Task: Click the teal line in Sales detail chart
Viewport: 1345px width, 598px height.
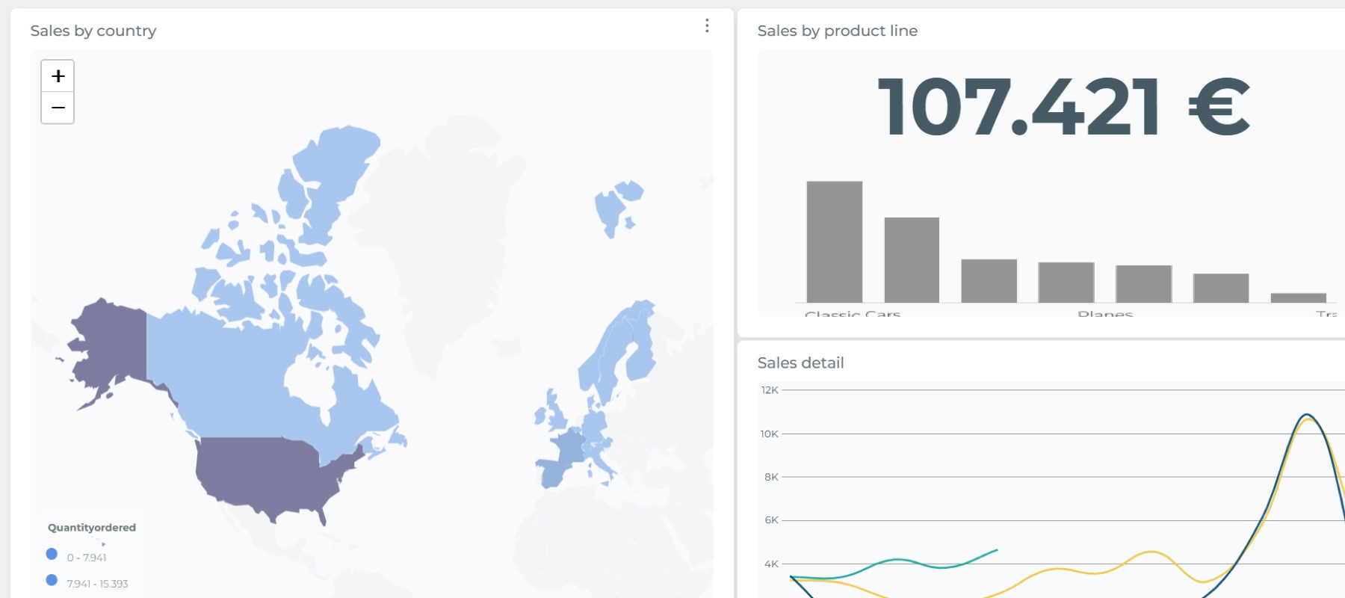Action: click(897, 560)
